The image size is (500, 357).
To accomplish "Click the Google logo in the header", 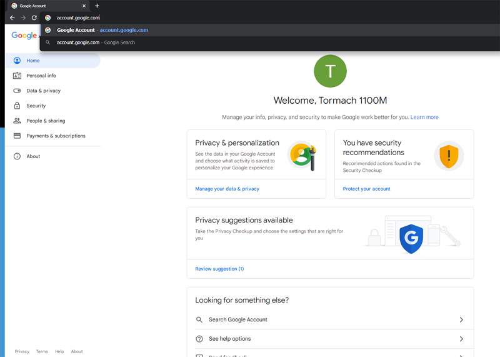I will tap(24, 36).
